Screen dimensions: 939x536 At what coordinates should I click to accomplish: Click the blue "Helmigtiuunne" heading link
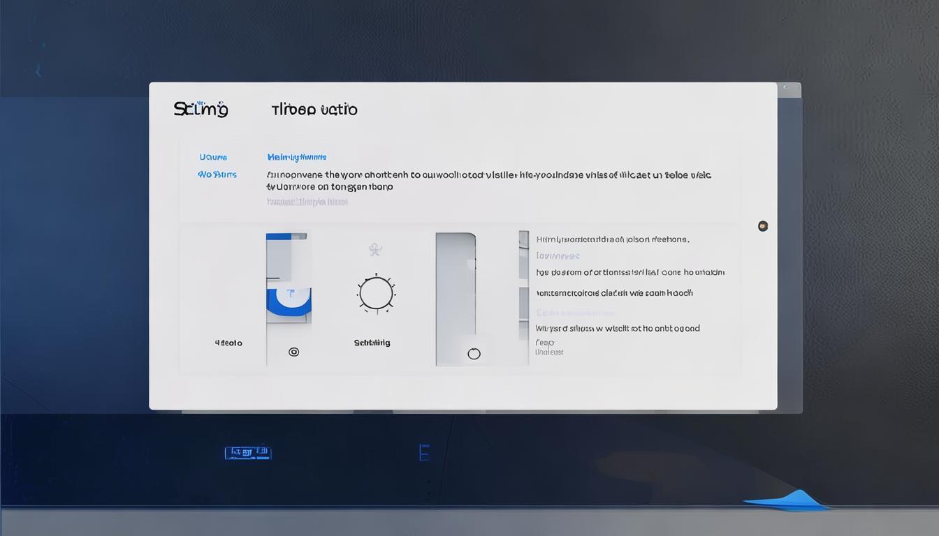[296, 158]
